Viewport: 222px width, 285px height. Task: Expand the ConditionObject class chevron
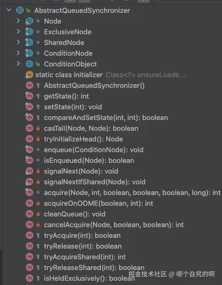coord(18,64)
